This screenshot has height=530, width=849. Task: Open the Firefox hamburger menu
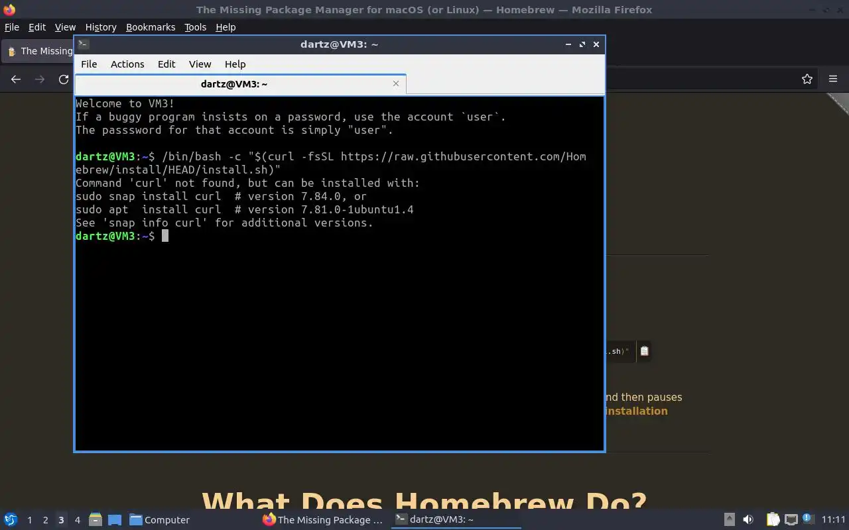(x=833, y=79)
